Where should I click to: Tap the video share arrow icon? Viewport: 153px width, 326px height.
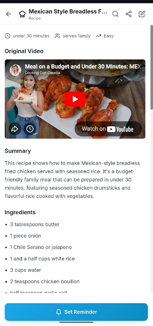pyautogui.click(x=15, y=129)
